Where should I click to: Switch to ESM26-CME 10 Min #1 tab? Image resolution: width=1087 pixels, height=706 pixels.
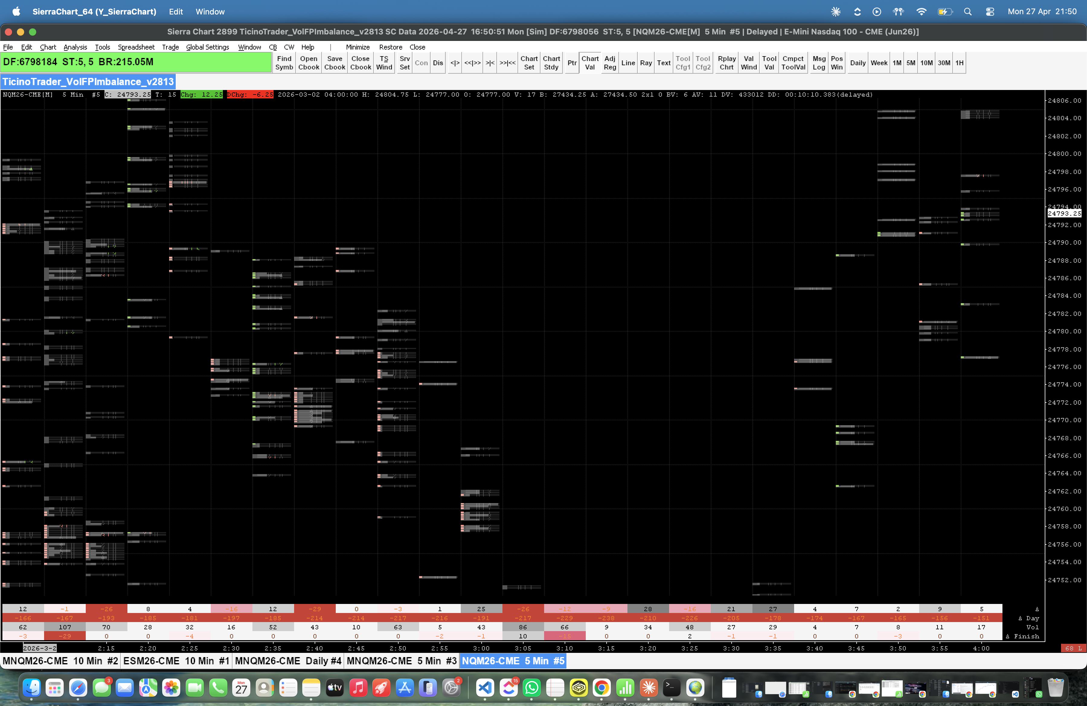pyautogui.click(x=176, y=661)
